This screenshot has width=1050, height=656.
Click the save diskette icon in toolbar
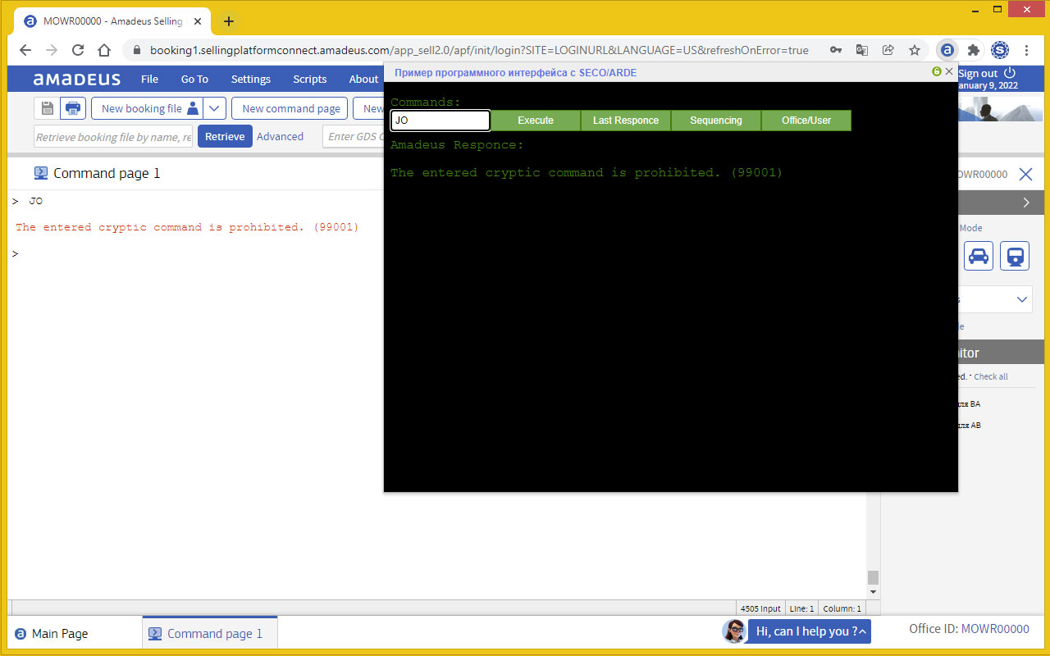click(x=47, y=108)
